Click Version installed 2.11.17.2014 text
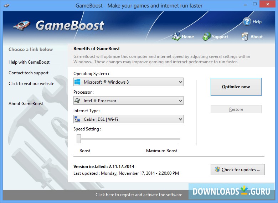The image size is (278, 203). coord(104,167)
